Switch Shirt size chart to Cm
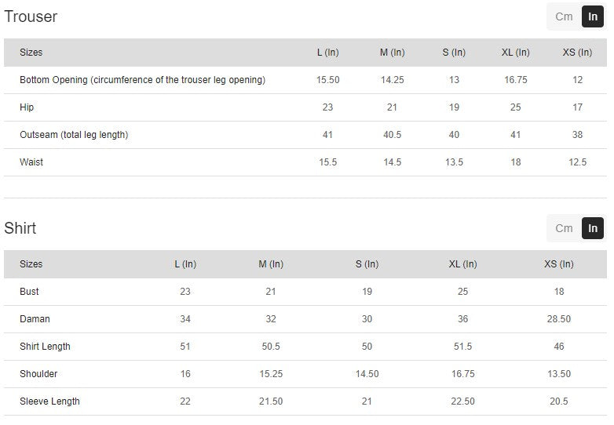The width and height of the screenshot is (614, 425). click(564, 228)
